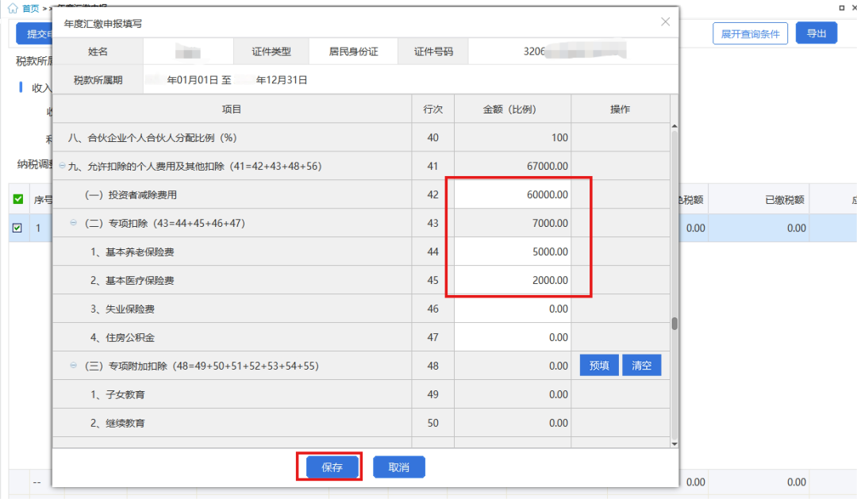Click 清空 to clear 专项附加扣除

point(641,366)
